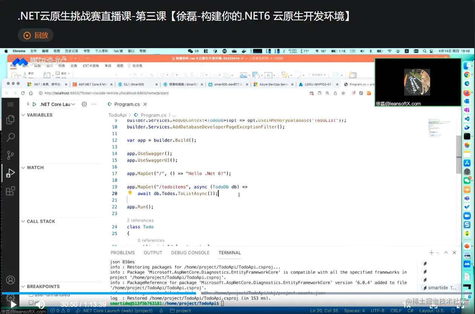Collapse the CALL STACK section
Screen dimensions: 475x314
coord(23,221)
